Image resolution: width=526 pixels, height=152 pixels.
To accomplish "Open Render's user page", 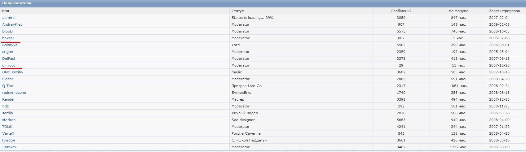I will [9, 99].
